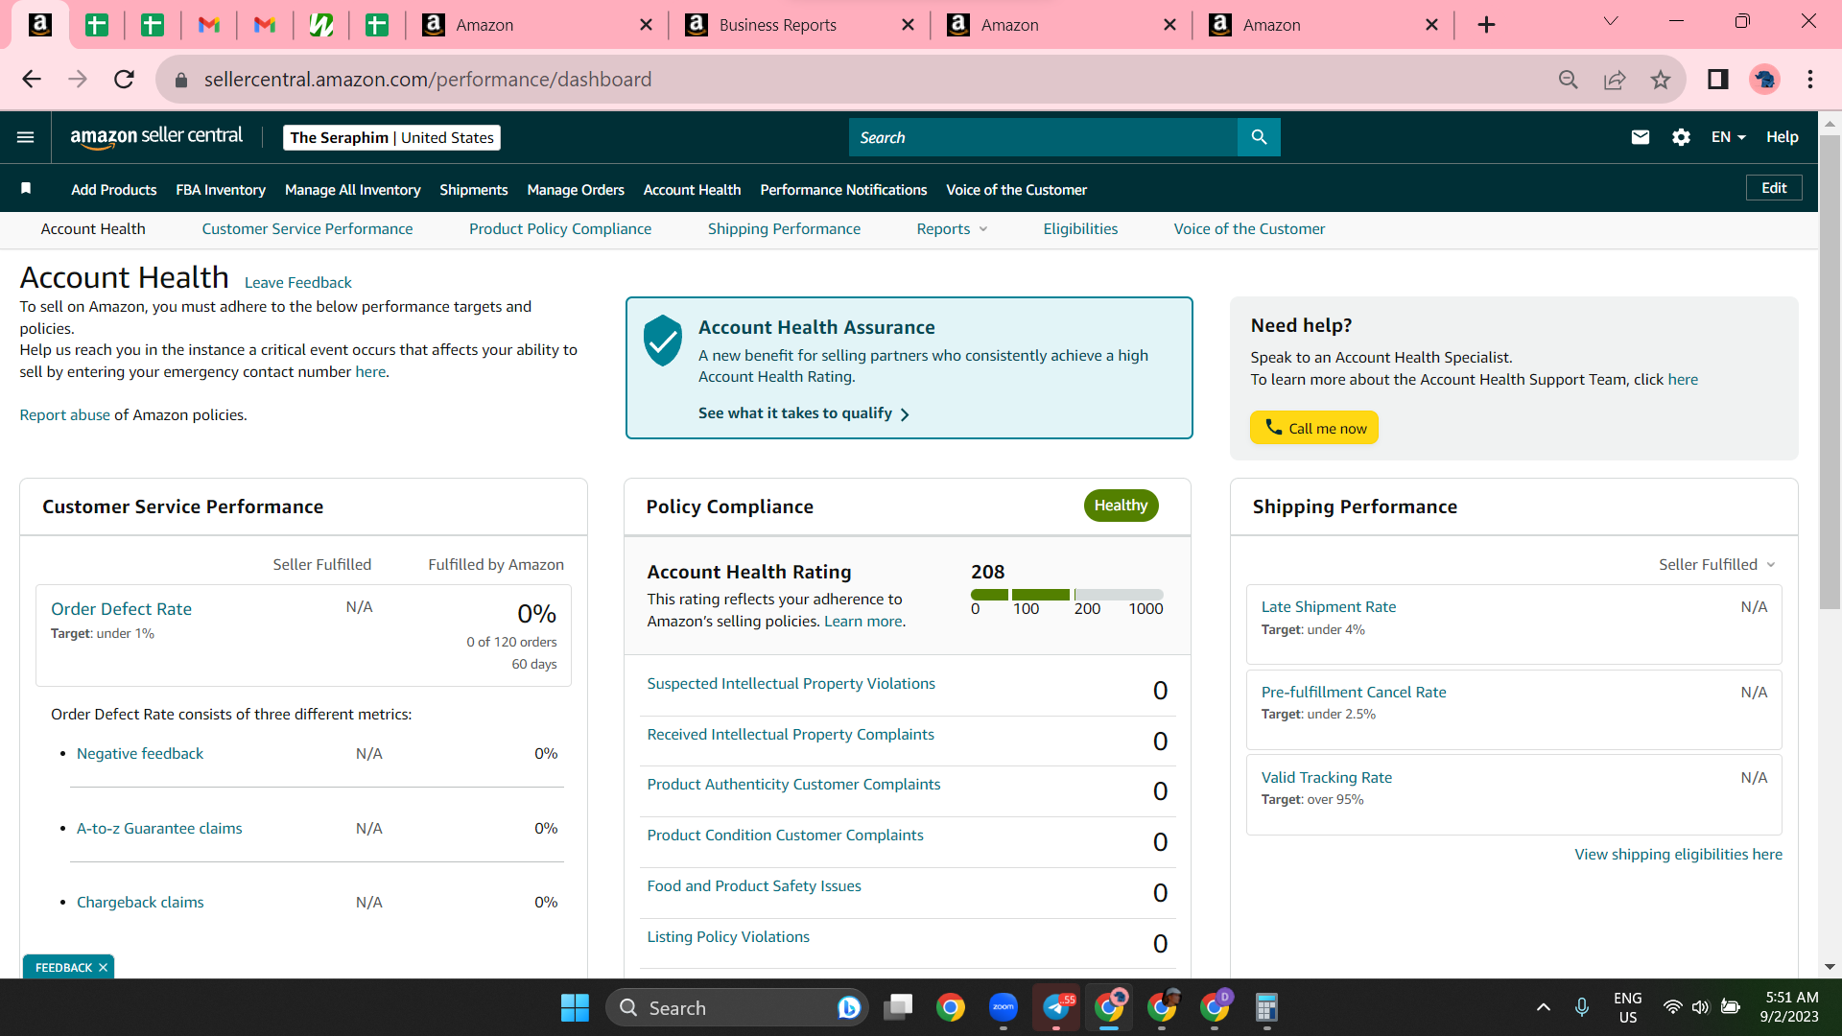Screen dimensions: 1842x1036
Task: Open the Telegram app in the taskbar
Action: [1056, 1007]
